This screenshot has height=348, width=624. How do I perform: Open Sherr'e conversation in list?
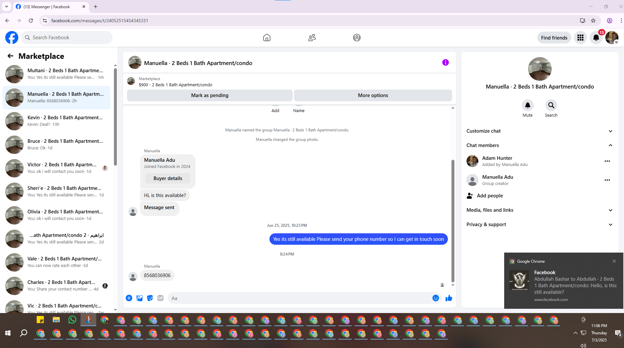[x=56, y=192]
